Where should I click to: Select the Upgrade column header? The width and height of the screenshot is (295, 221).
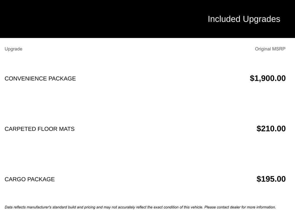(x=13, y=49)
